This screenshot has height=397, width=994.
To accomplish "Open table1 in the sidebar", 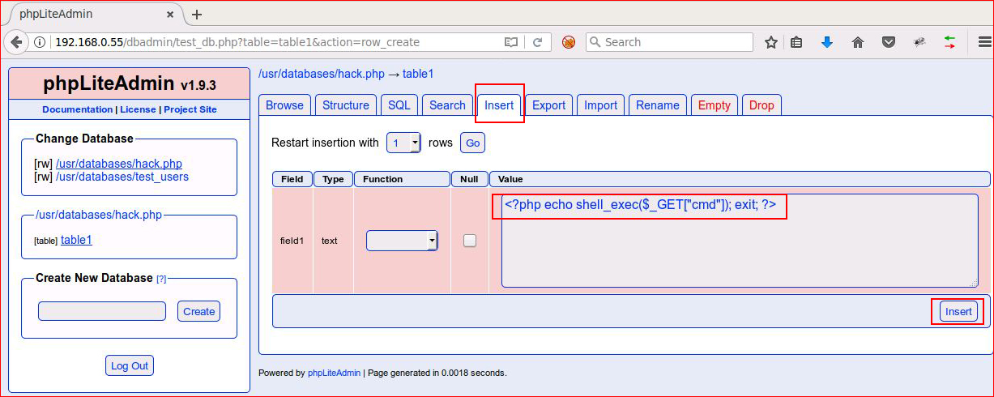I will 76,240.
